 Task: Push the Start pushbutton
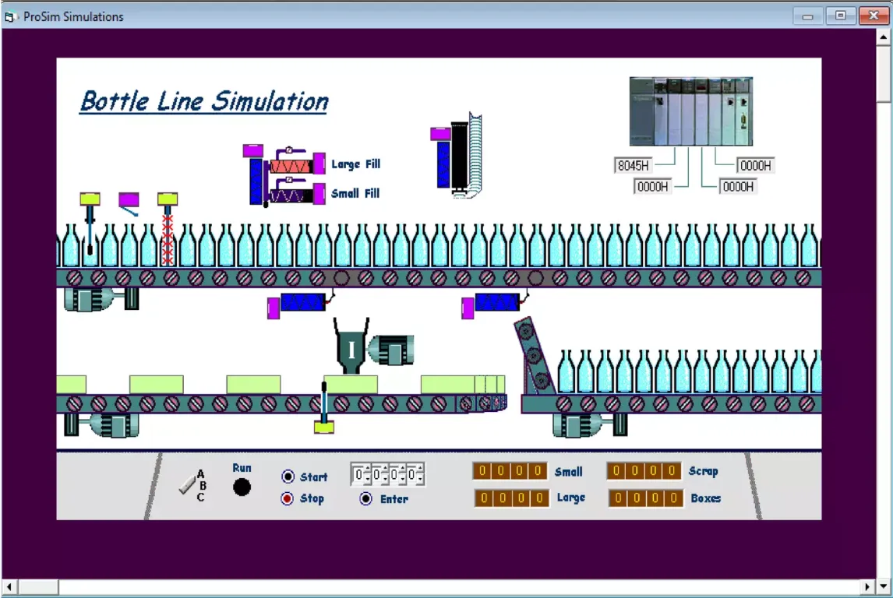pyautogui.click(x=288, y=477)
